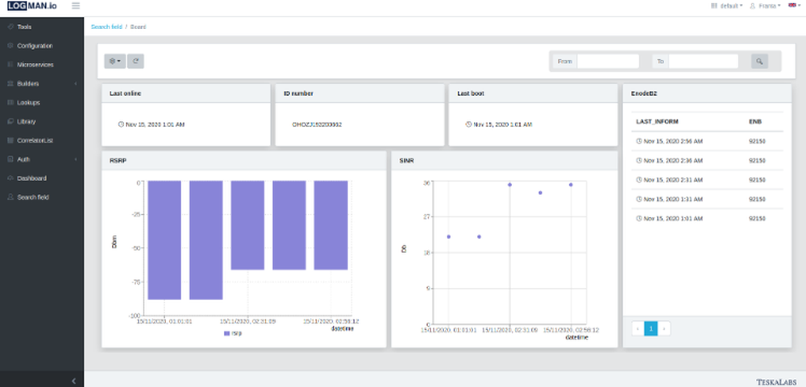Focus the From date input field
The width and height of the screenshot is (806, 387).
pos(608,61)
